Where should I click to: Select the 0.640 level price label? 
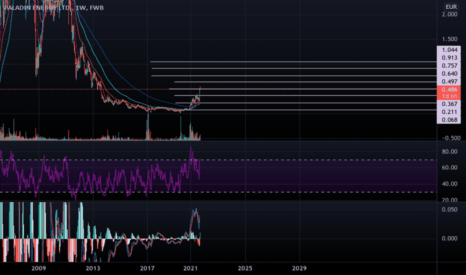(449, 73)
